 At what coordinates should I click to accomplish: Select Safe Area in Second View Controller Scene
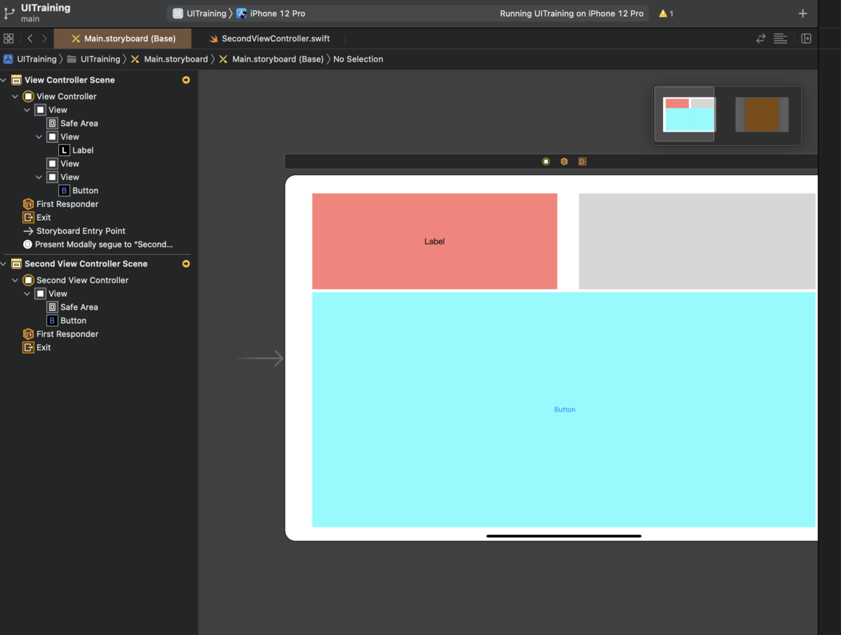(x=73, y=307)
